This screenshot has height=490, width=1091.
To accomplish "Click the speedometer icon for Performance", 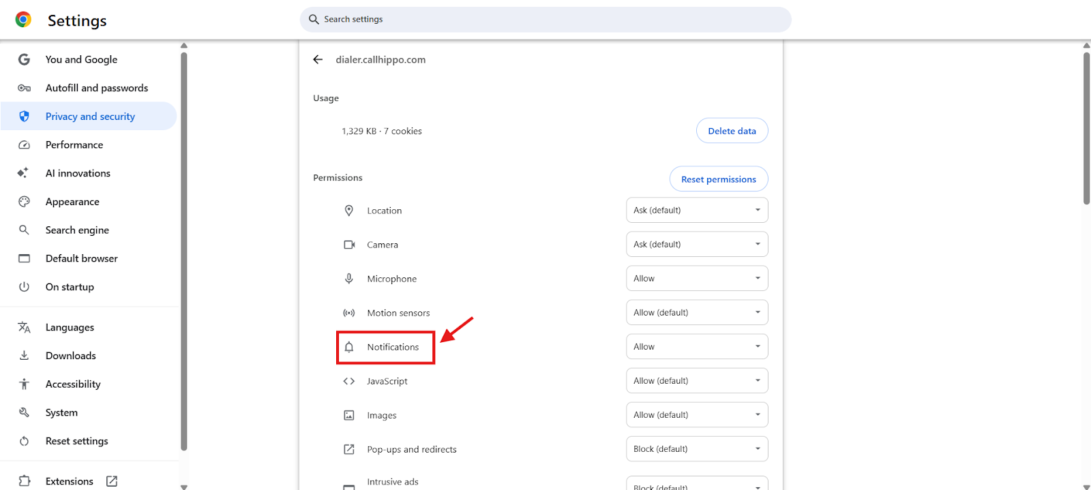I will coord(24,144).
